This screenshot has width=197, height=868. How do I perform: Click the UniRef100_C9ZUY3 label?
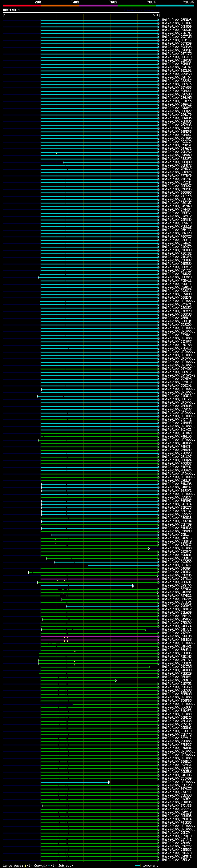tap(176, 551)
